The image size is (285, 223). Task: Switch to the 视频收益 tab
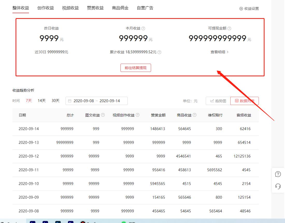click(70, 8)
